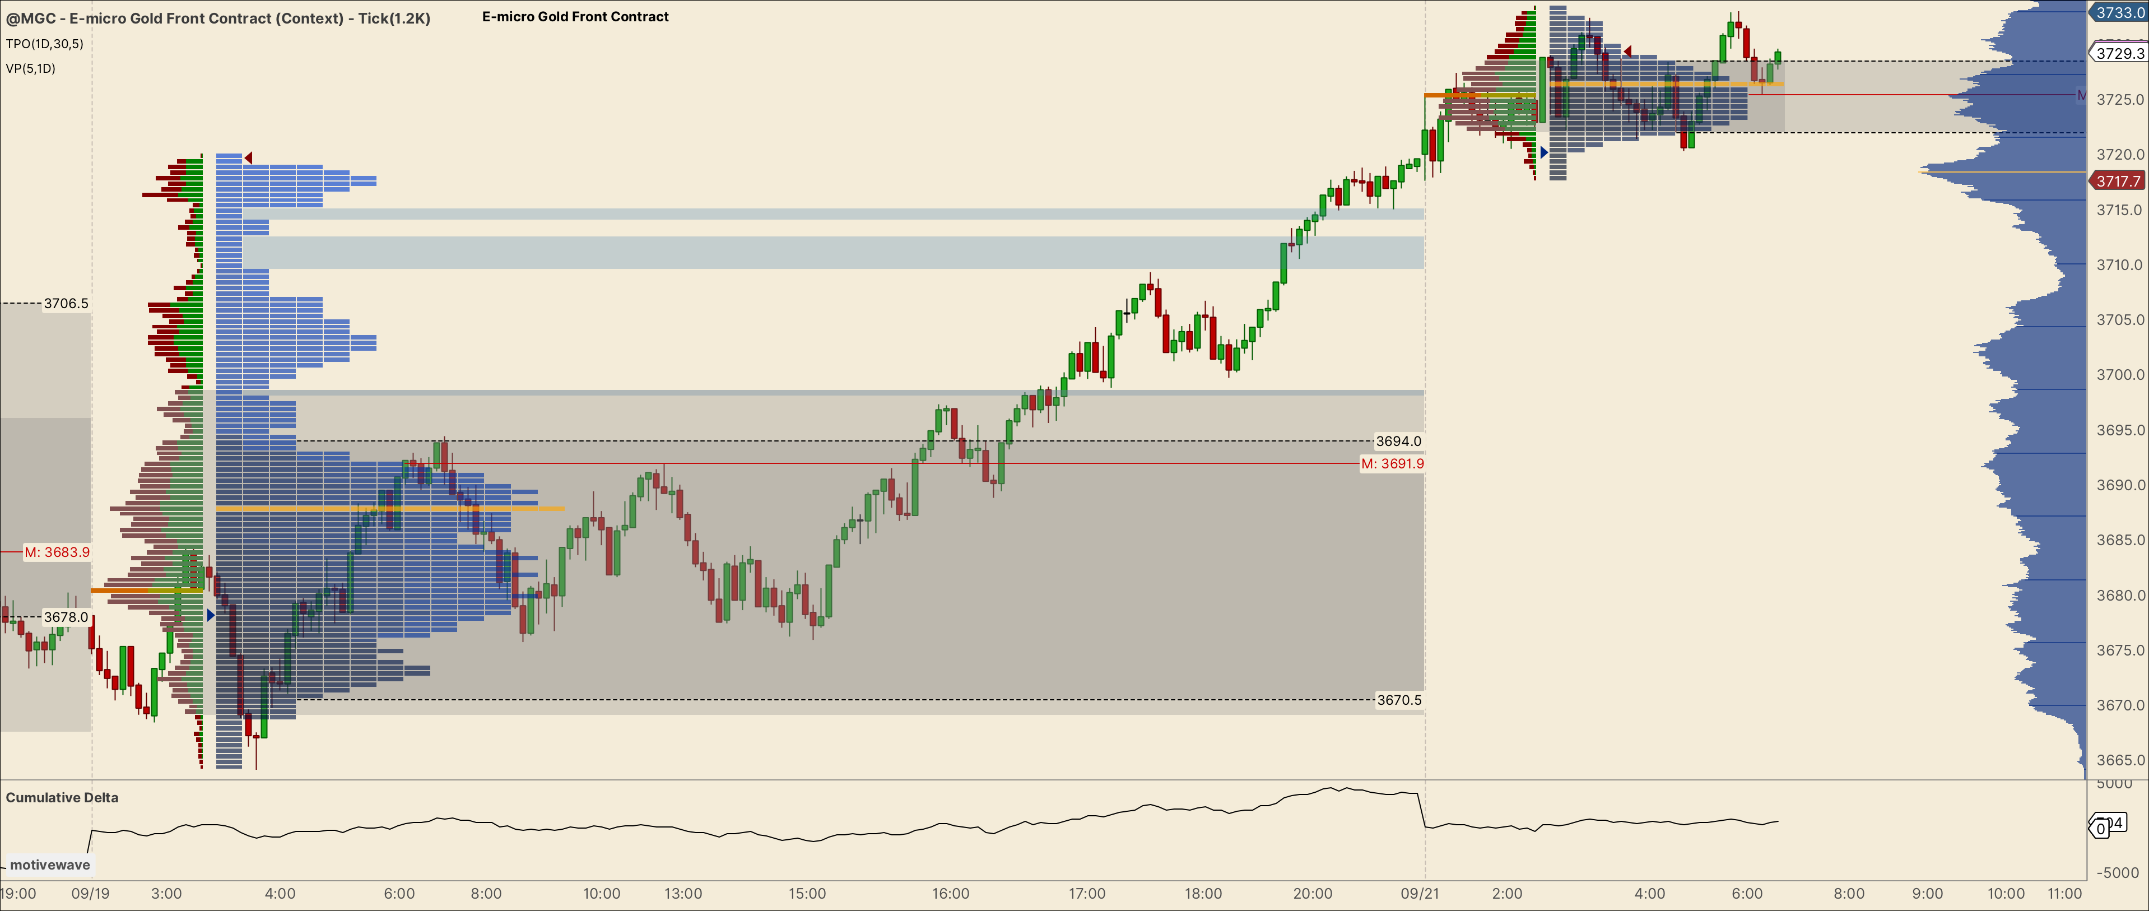Select the Cumulative Delta panel label
This screenshot has height=911, width=2149.
[62, 797]
